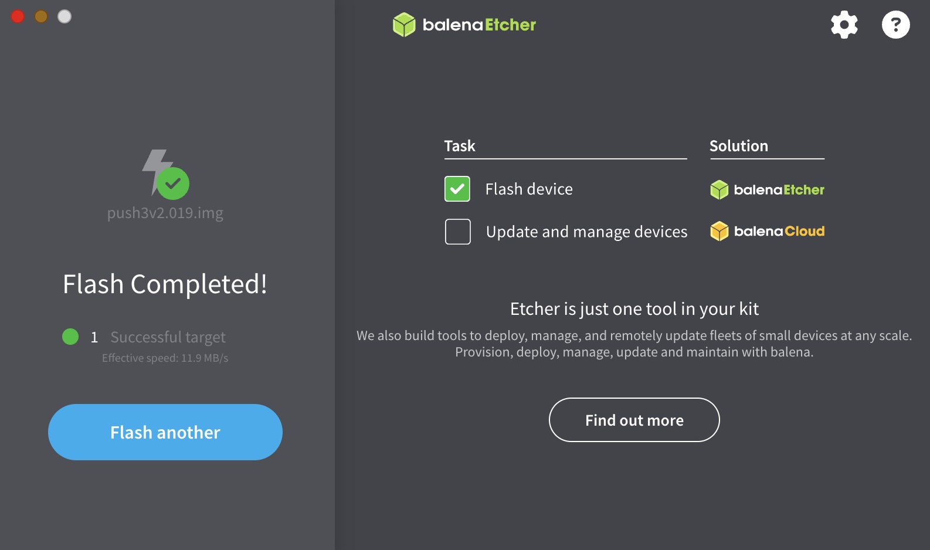
Task: Click the balenaCloud solution text link
Action: (x=779, y=231)
